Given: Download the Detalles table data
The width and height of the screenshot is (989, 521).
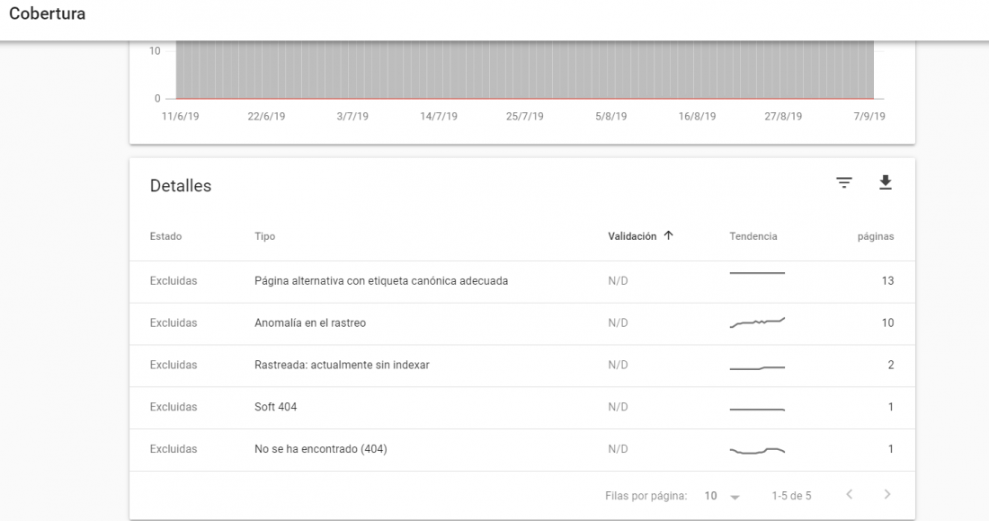Looking at the screenshot, I should pos(886,182).
